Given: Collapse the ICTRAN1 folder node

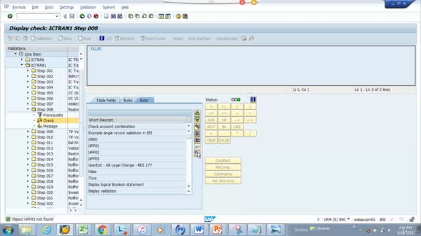Looking at the screenshot, I should point(22,65).
